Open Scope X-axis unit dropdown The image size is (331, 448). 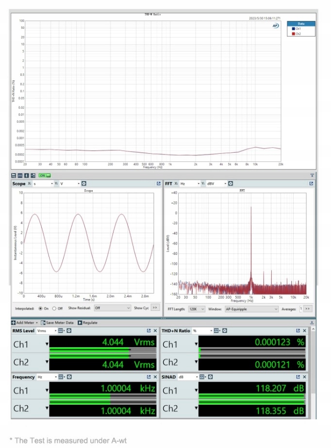43,183
